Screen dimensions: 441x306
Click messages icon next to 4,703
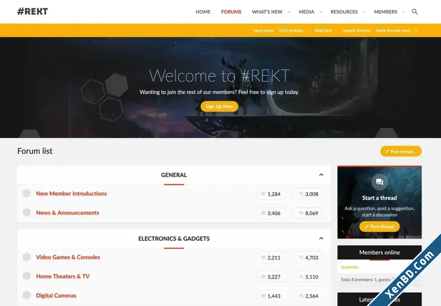click(301, 258)
